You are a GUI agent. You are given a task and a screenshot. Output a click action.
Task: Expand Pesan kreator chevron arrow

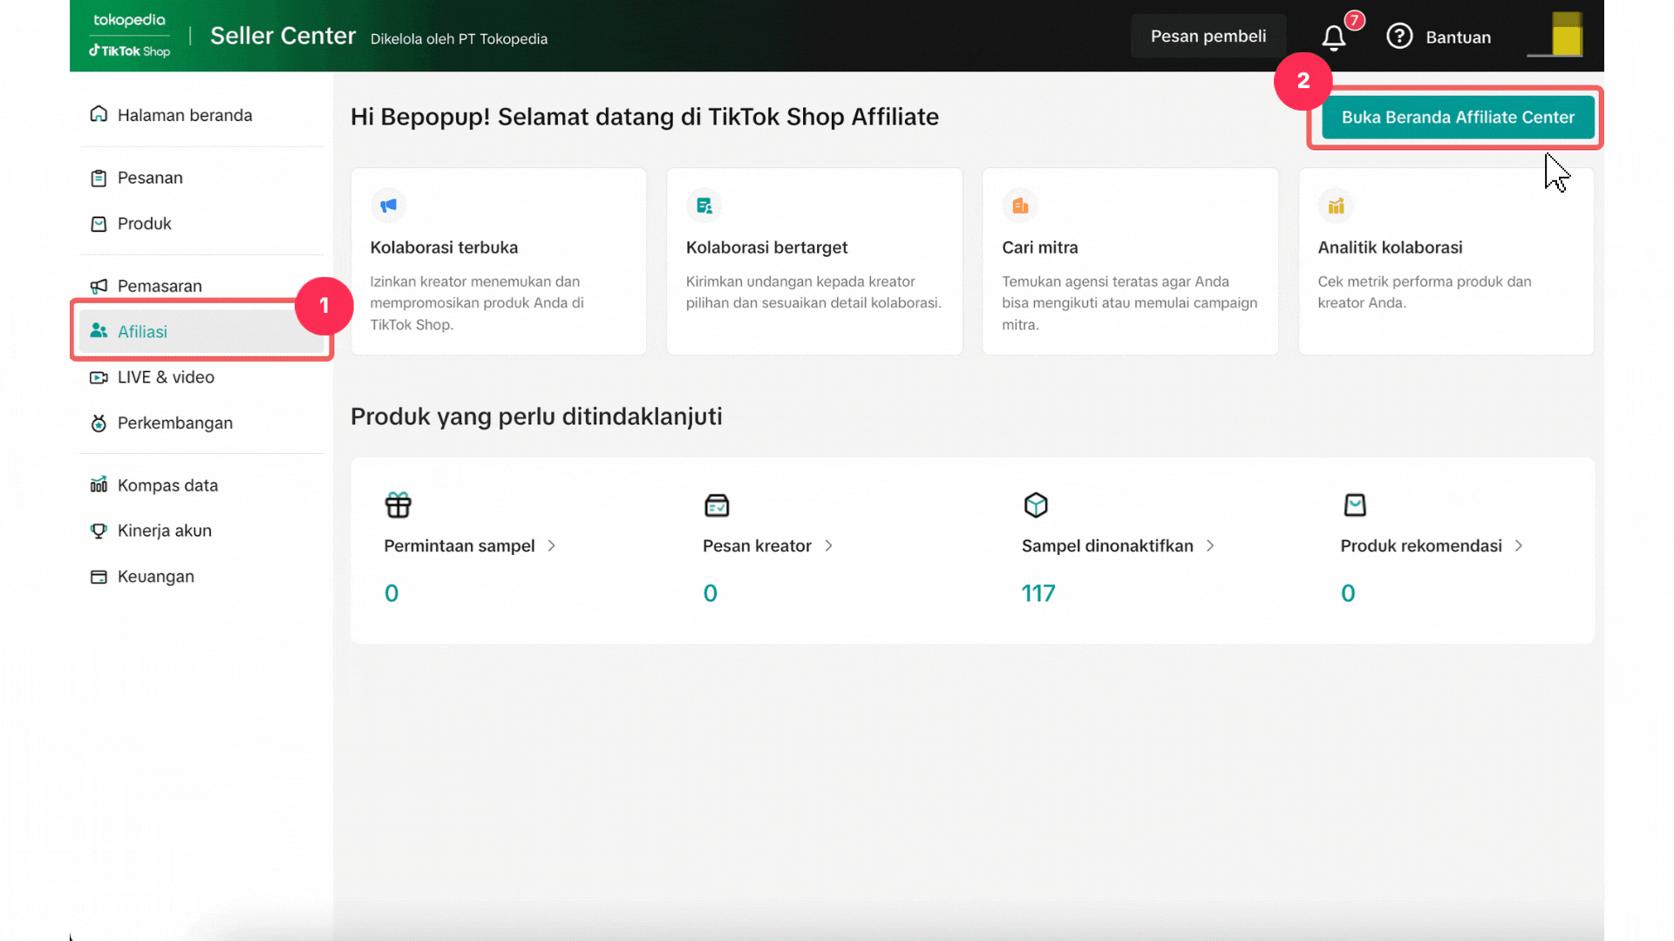[829, 545]
